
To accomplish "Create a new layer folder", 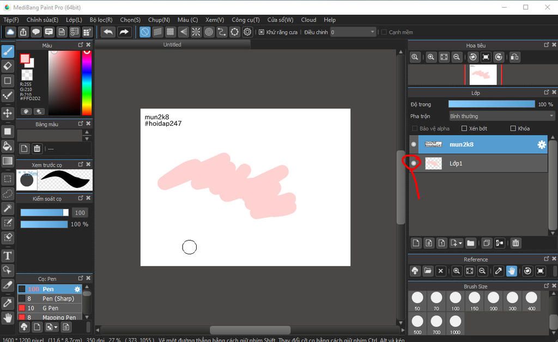I will click(x=470, y=243).
